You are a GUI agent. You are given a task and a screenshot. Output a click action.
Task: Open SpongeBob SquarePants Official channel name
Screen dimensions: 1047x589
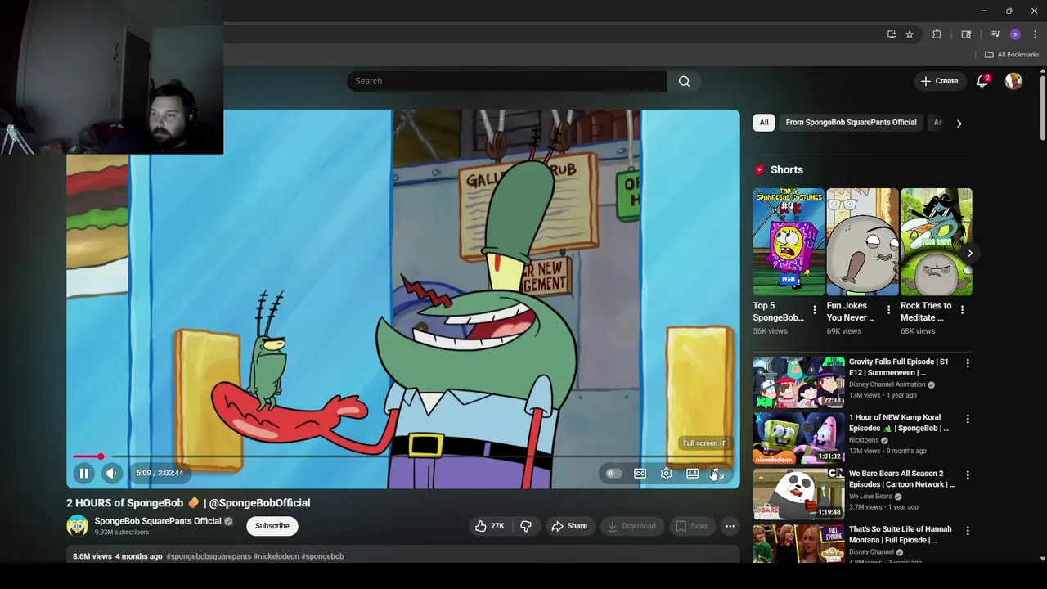click(158, 521)
